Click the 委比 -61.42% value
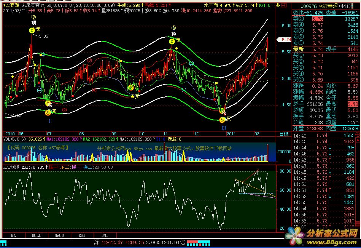 (x=315, y=13)
